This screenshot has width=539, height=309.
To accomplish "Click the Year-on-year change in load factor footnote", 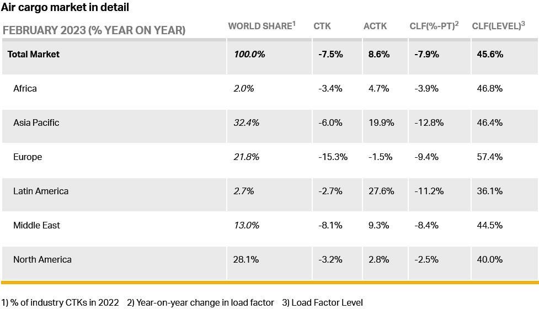I will [x=200, y=302].
